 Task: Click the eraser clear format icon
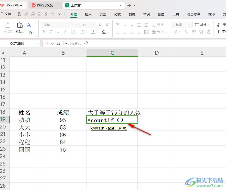point(103,32)
